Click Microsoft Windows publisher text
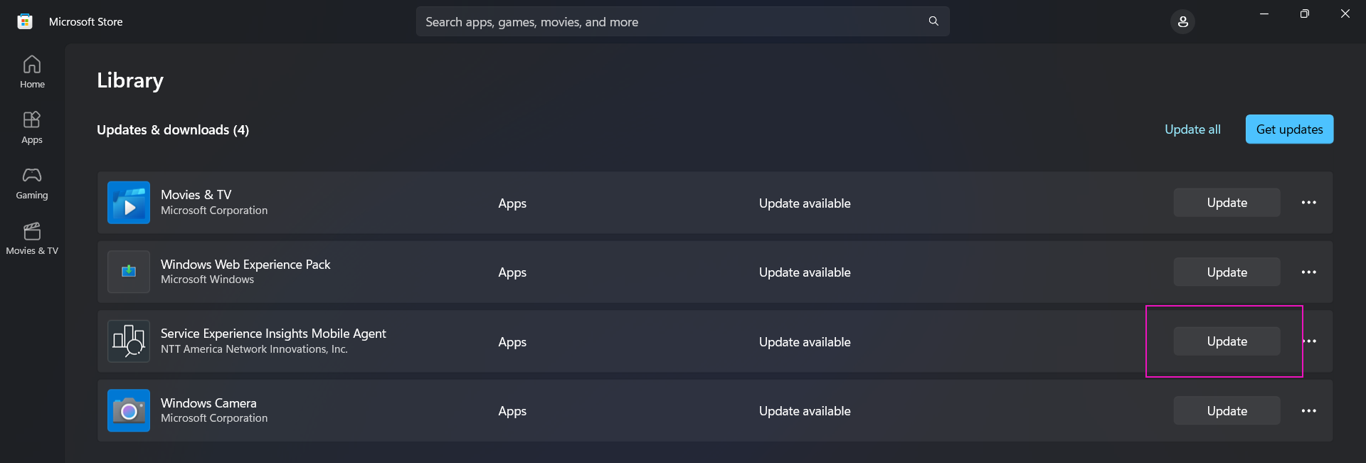Viewport: 1366px width, 463px height. pos(207,280)
